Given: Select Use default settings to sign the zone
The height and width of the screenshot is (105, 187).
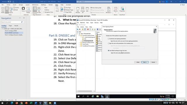Looking at the screenshot, I should point(108,50).
